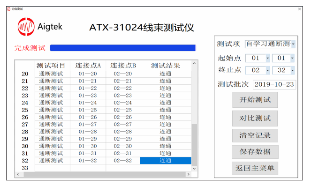
Task: Click 连通 result in row 28
Action: [x=166, y=132]
